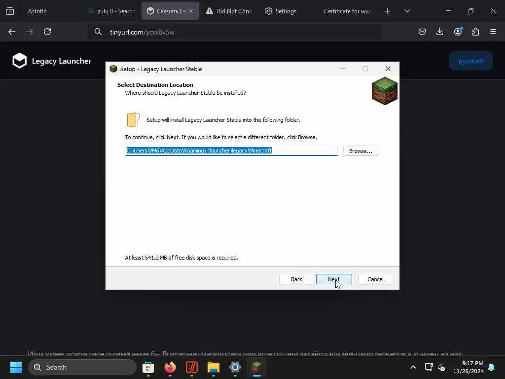Click the network tray icon
The image size is (505, 379).
429,367
